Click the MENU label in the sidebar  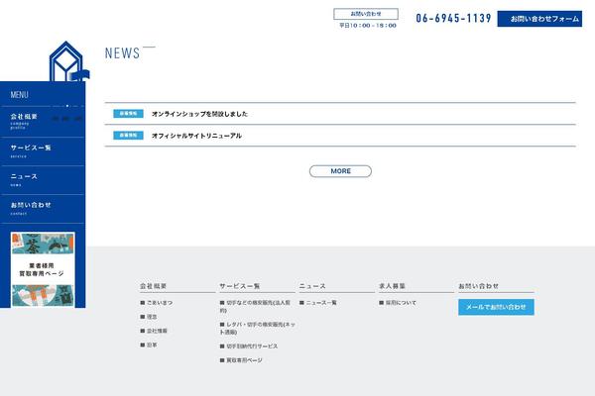20,95
